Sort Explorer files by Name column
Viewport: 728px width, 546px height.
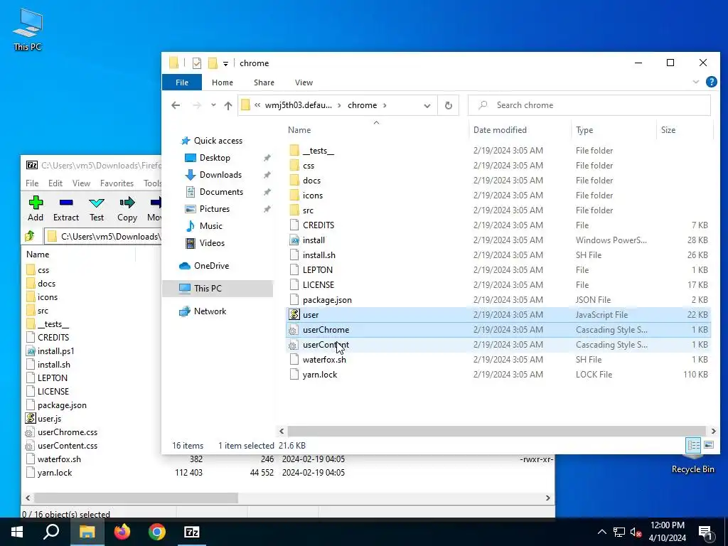click(377, 130)
